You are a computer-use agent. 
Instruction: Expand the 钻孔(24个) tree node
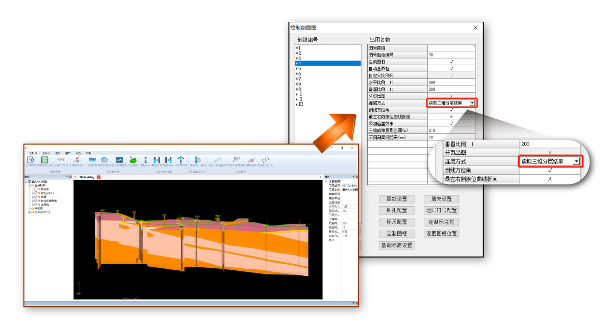(32, 193)
